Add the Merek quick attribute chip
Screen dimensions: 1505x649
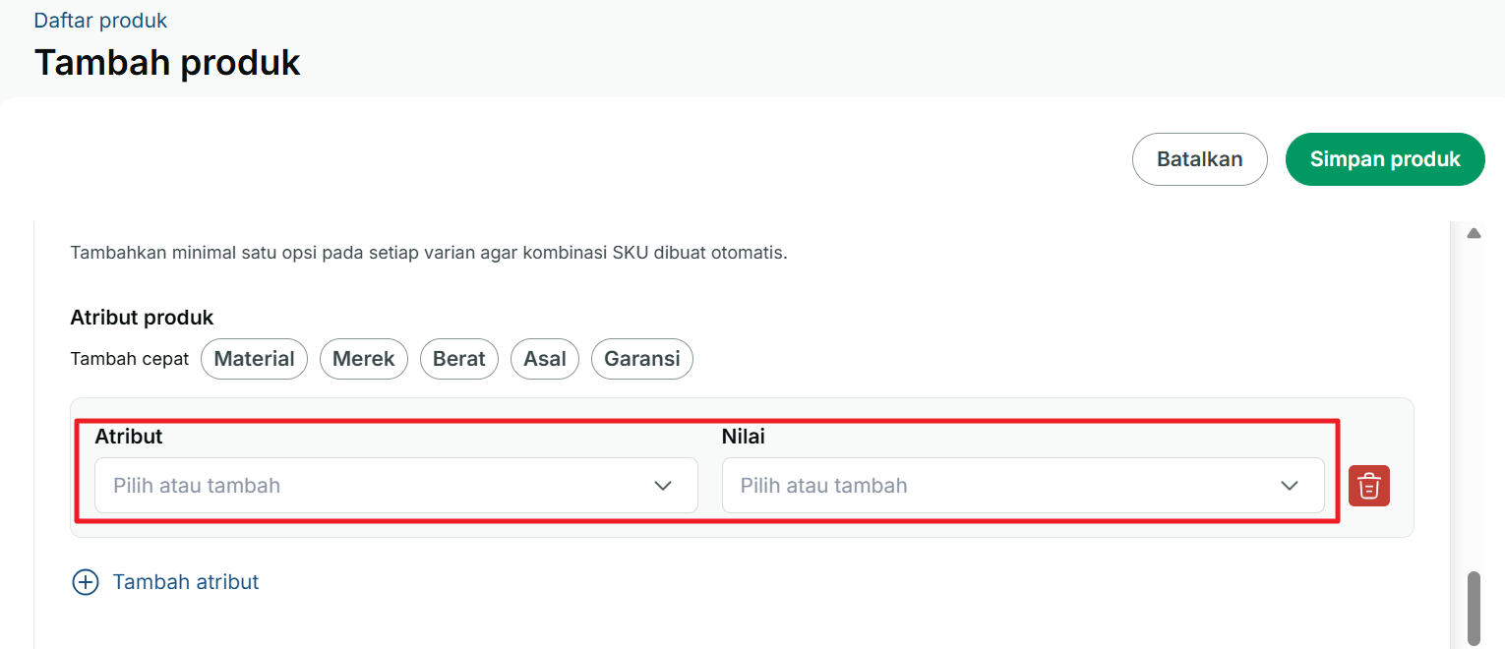tap(364, 359)
